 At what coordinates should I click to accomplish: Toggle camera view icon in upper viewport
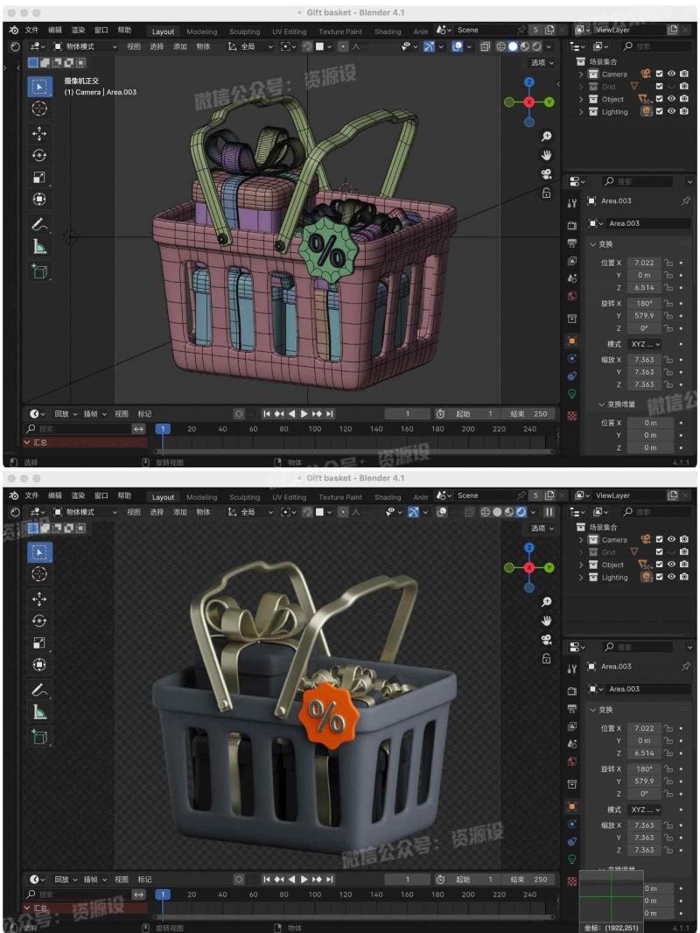(546, 174)
